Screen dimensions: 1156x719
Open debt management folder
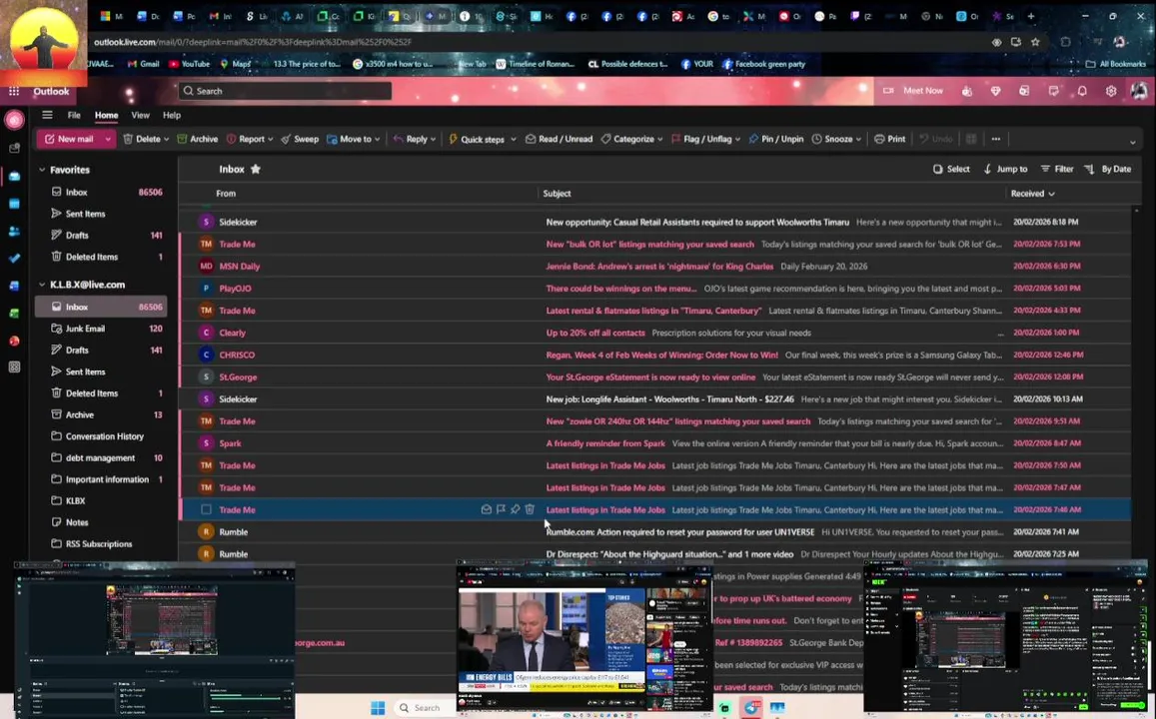pyautogui.click(x=101, y=457)
